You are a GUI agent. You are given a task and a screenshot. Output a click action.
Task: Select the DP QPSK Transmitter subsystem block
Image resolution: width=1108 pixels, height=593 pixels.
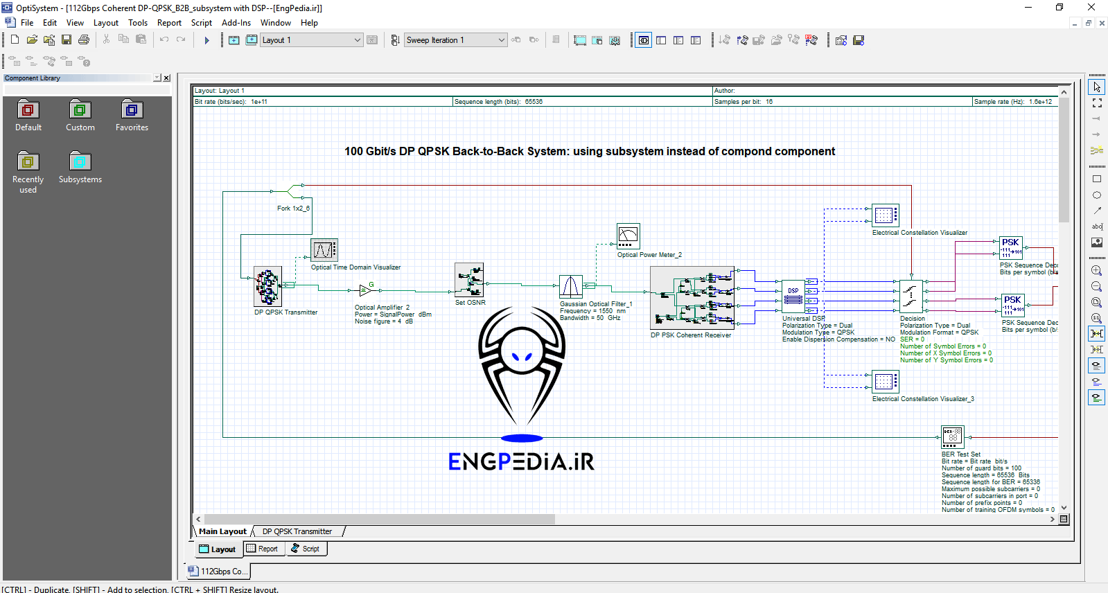click(x=268, y=286)
